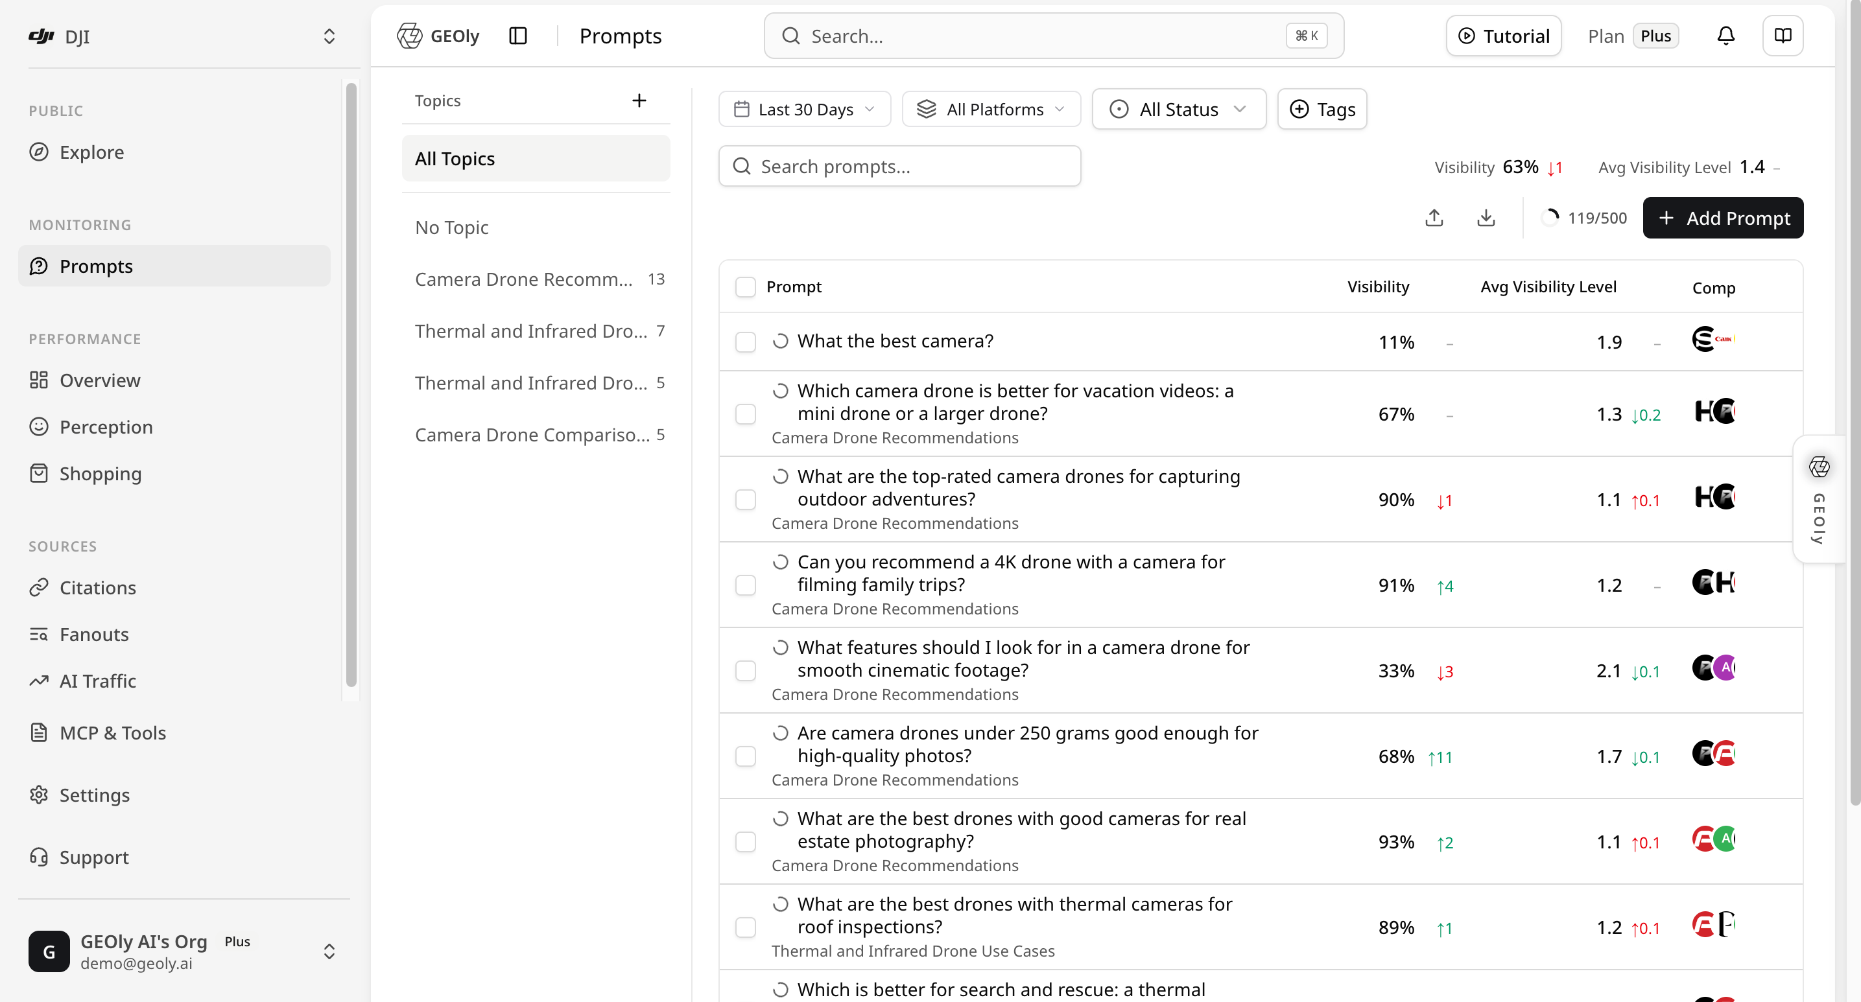Viewport: 1861px width, 1002px height.
Task: Click the DJI brand logo
Action: 41,36
